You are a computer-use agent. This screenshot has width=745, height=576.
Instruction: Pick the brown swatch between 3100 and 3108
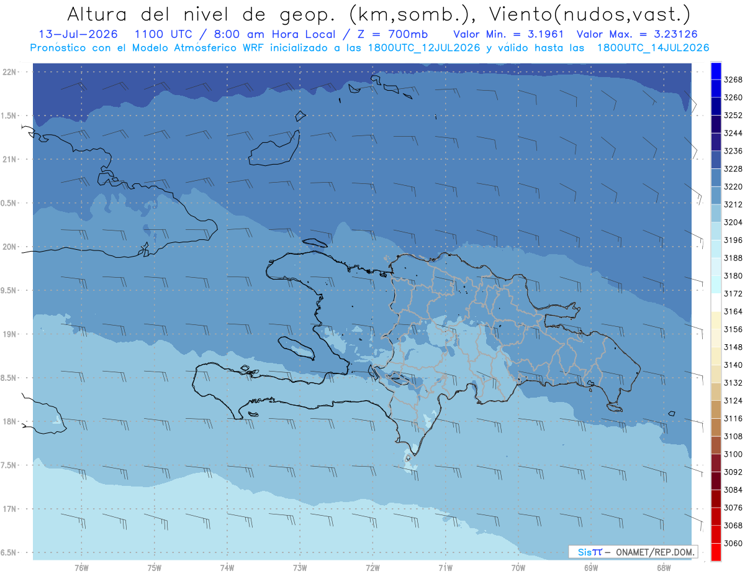click(x=715, y=445)
